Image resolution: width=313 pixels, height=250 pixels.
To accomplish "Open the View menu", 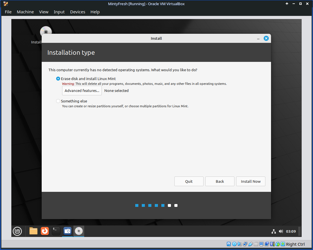I will pyautogui.click(x=44, y=12).
